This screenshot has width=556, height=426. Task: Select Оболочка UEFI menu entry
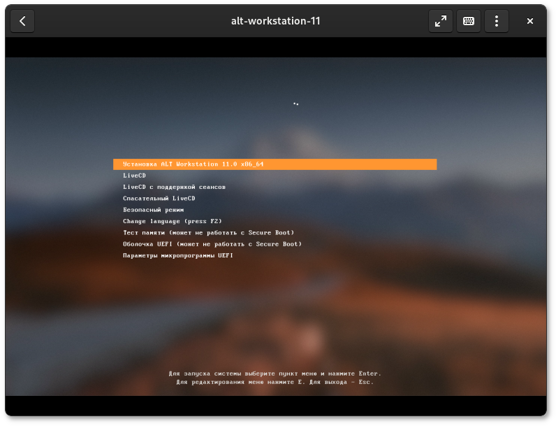(212, 244)
